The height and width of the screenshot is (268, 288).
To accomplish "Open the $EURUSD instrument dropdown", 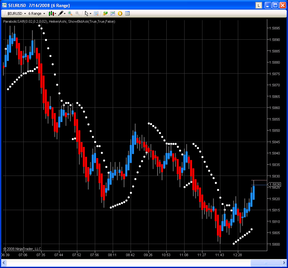I will [17, 13].
